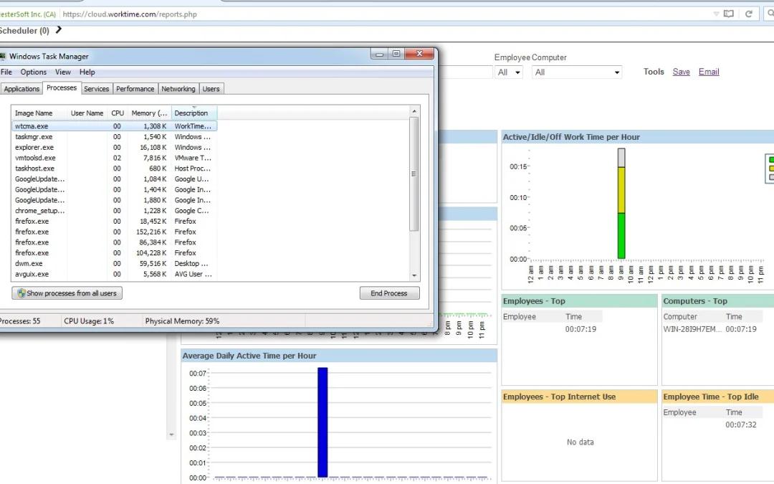Image resolution: width=774 pixels, height=484 pixels.
Task: Open the View menu in Task Manager
Action: [62, 72]
